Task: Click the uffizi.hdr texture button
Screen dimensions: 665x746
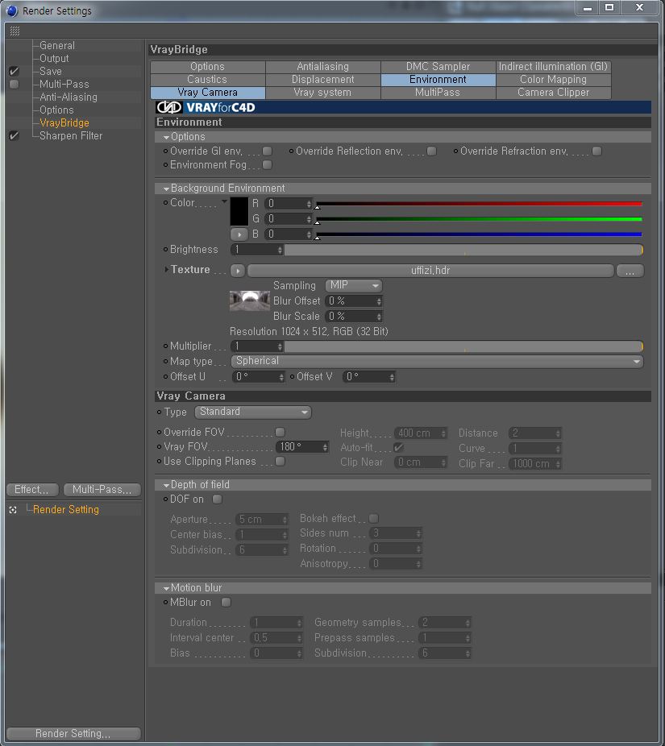Action: point(430,271)
